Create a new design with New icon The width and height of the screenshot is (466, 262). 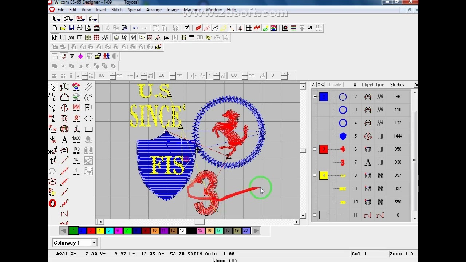(x=55, y=28)
